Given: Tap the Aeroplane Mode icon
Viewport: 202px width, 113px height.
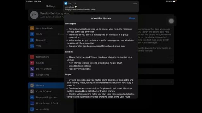Looking at the screenshot, I should coord(32,28).
